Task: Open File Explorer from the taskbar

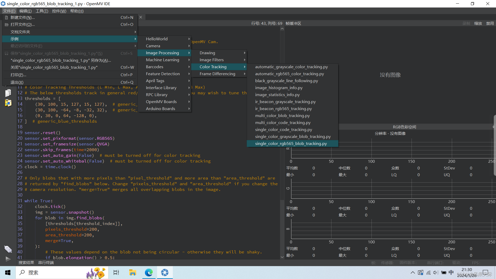Action: coord(133,273)
